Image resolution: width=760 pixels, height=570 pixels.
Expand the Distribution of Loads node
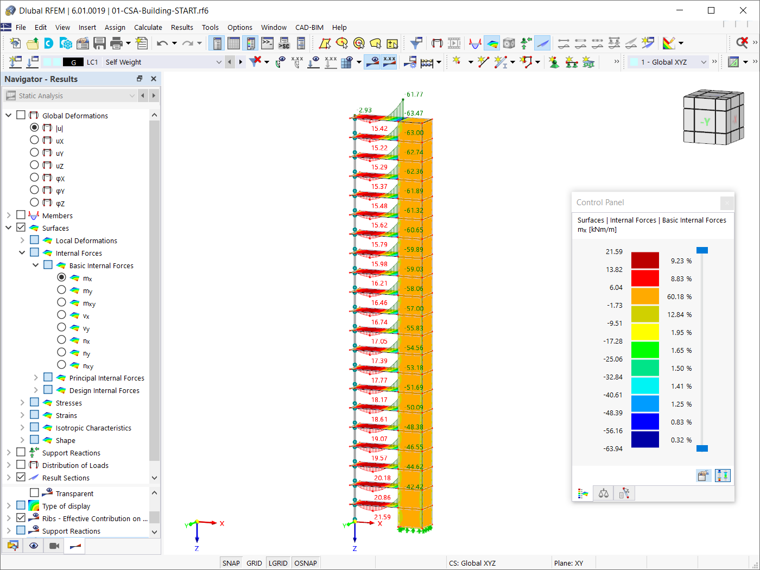[8, 465]
